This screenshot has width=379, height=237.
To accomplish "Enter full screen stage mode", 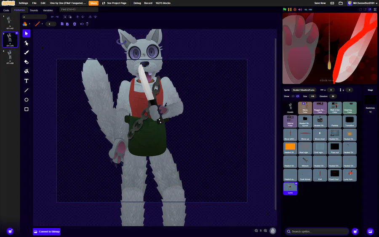I will (x=375, y=9).
